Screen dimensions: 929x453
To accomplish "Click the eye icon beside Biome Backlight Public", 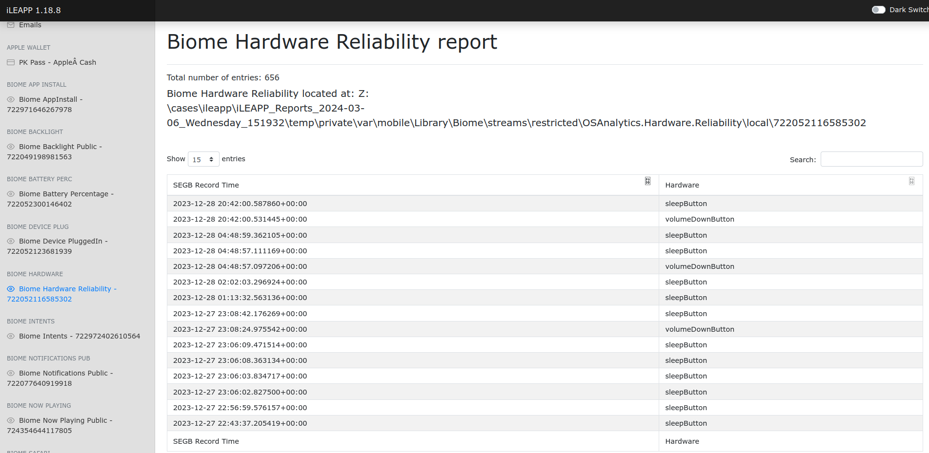I will tap(11, 147).
